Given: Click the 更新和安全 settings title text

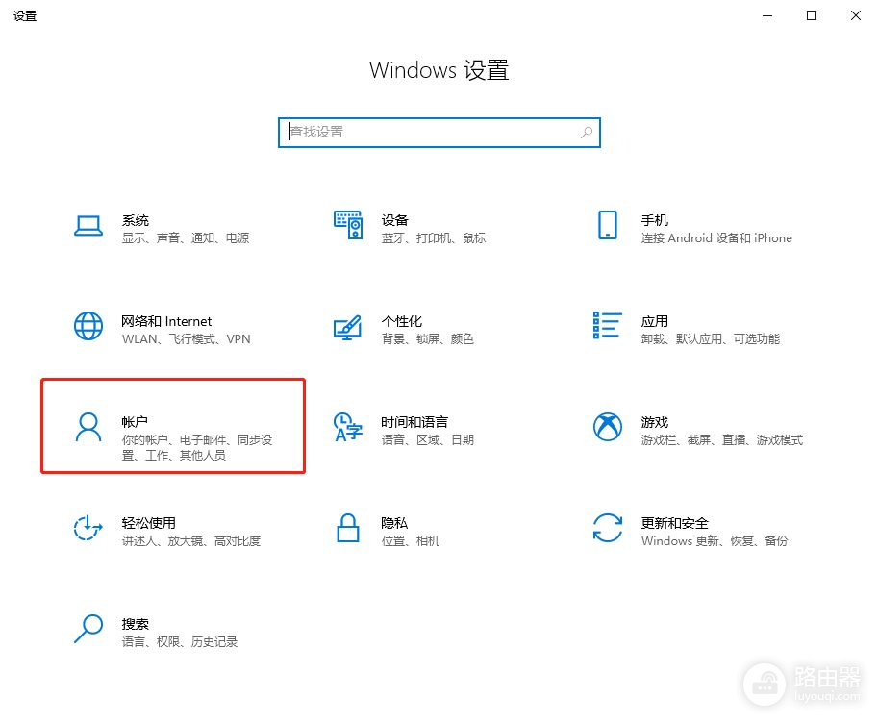Looking at the screenshot, I should [x=674, y=523].
